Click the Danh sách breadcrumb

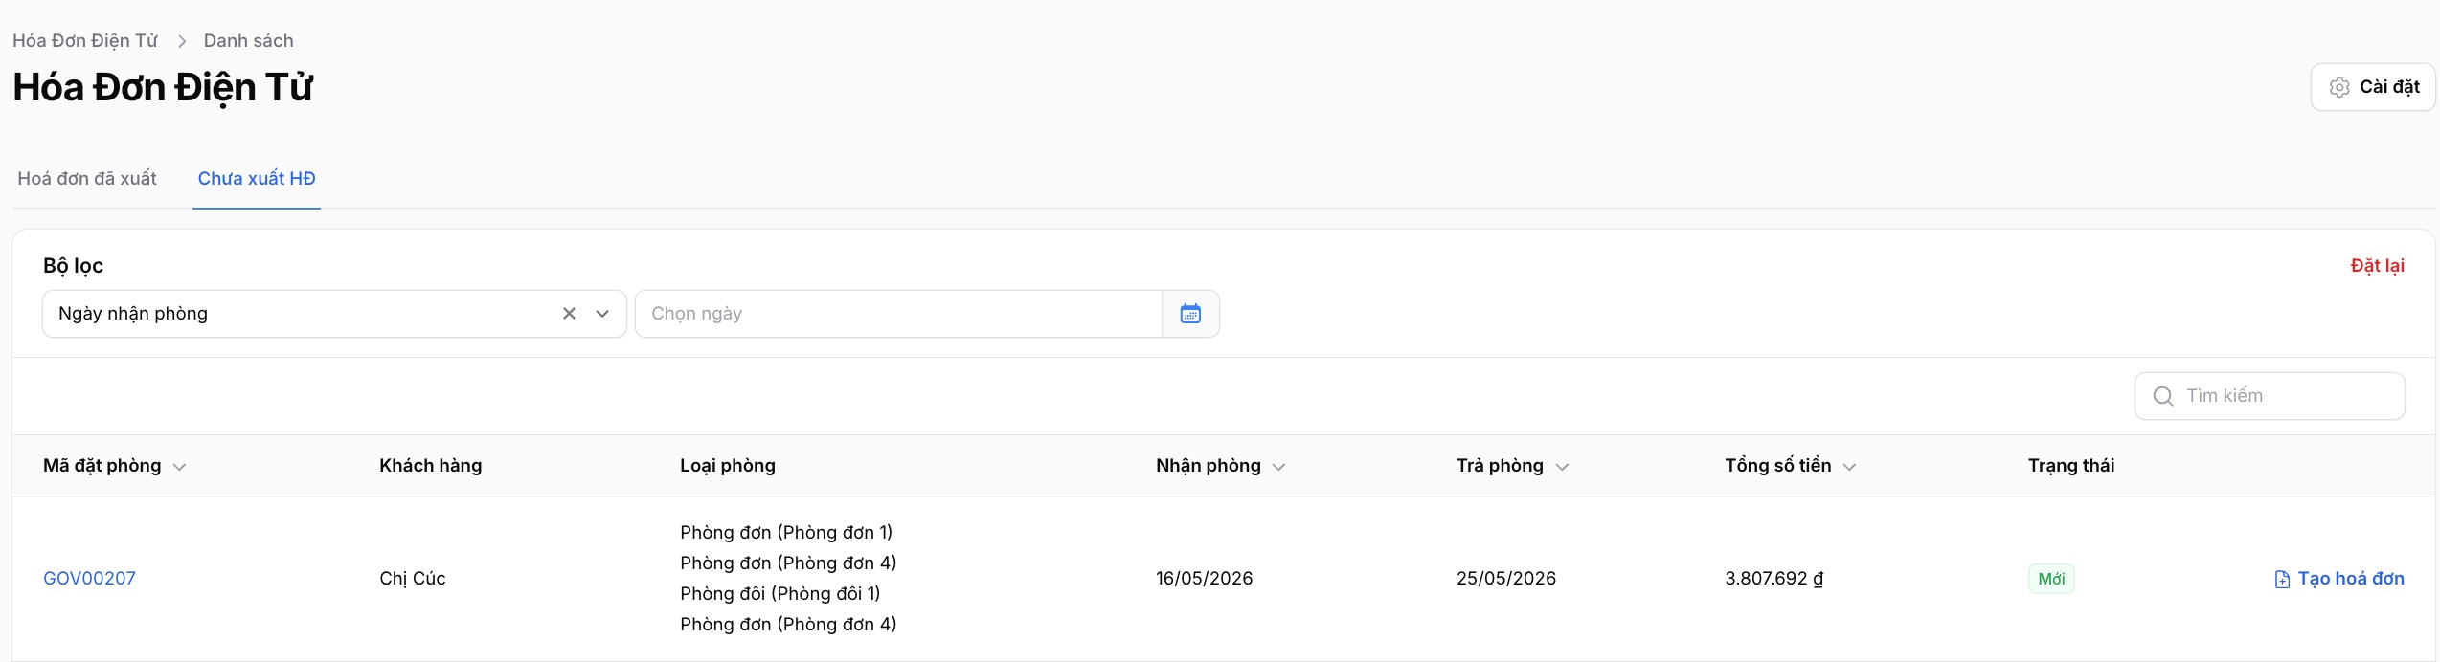[x=248, y=41]
